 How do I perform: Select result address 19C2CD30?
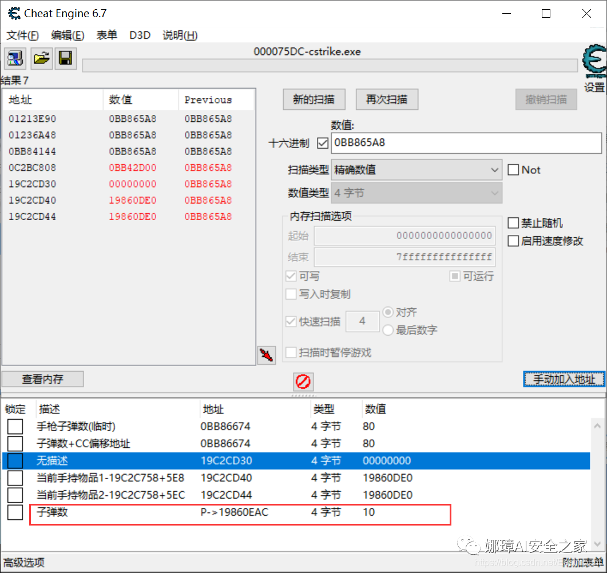click(33, 184)
